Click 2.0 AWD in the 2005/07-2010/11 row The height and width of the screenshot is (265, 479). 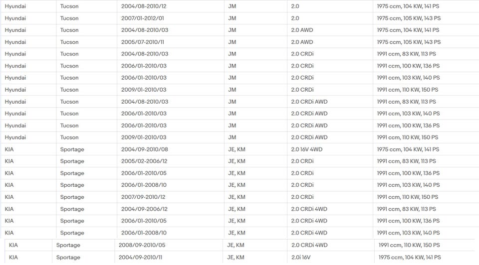click(302, 42)
